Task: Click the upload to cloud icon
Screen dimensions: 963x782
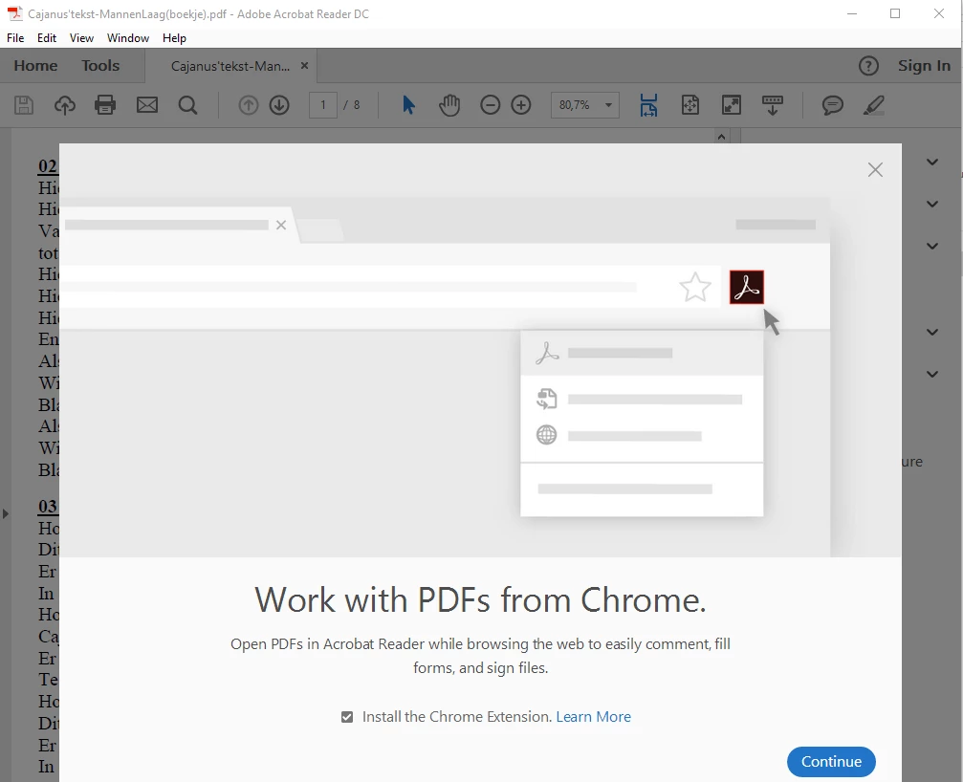Action: (64, 105)
